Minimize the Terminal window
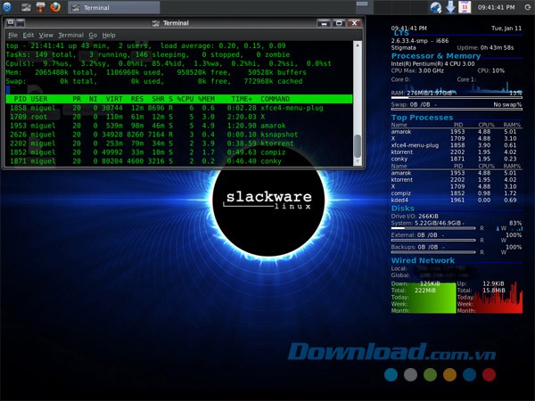The height and width of the screenshot is (401, 535). [x=324, y=23]
